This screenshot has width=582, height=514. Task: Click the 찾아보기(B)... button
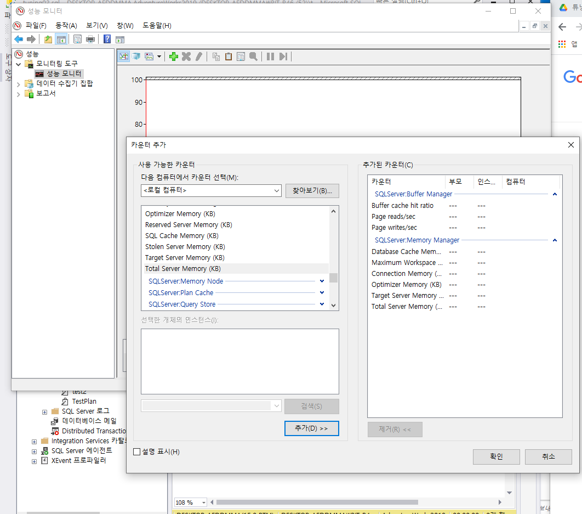(x=312, y=191)
